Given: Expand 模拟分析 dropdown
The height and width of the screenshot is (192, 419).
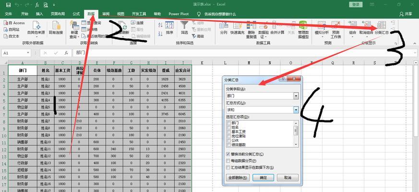Looking at the screenshot, I should click(322, 36).
